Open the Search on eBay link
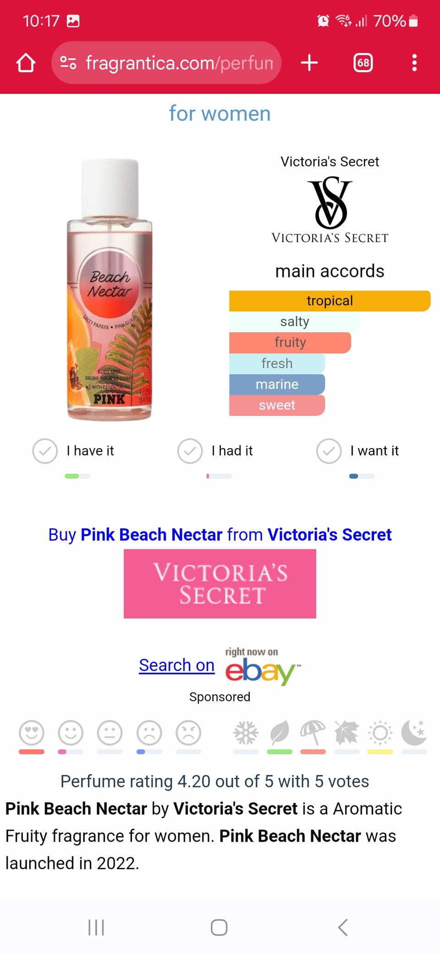Image resolution: width=440 pixels, height=954 pixels. (x=177, y=665)
